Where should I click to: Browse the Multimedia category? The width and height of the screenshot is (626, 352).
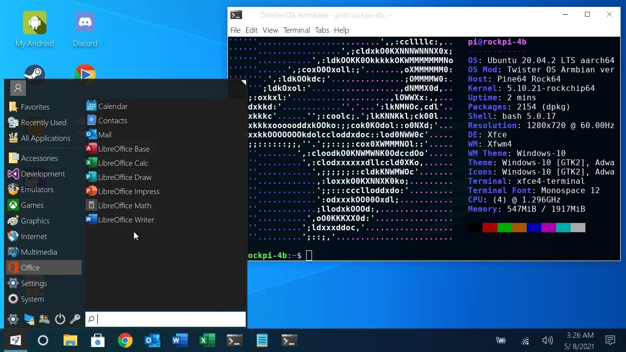44,252
